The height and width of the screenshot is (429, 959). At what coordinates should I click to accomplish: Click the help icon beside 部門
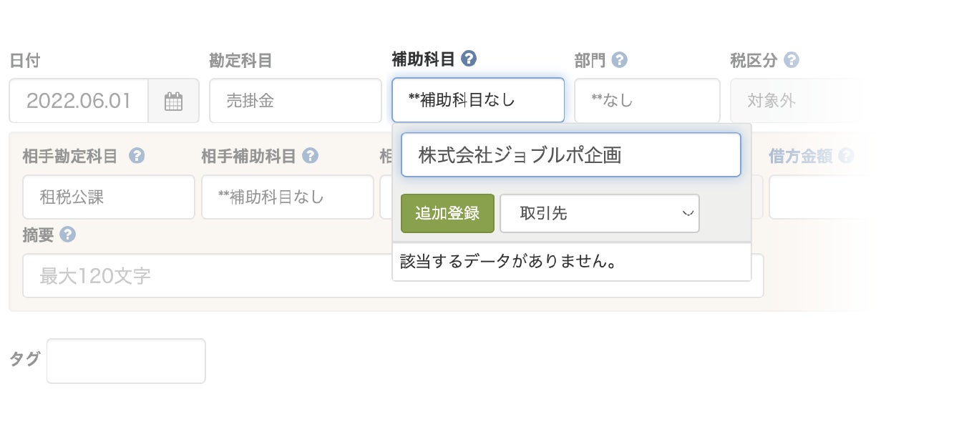click(620, 60)
